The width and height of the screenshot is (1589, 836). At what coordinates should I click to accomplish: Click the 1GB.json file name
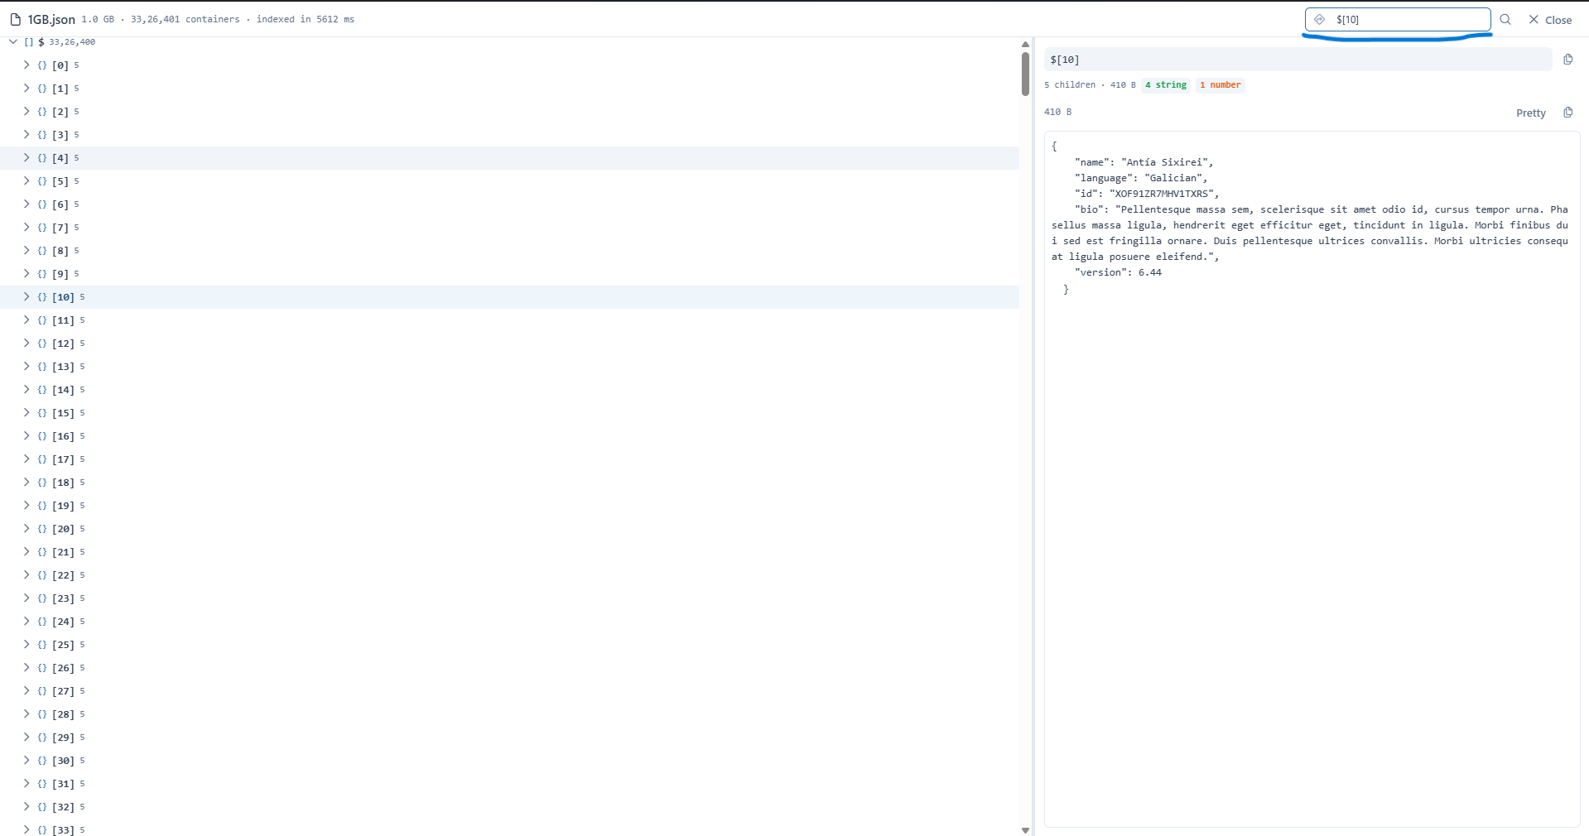[x=51, y=20]
